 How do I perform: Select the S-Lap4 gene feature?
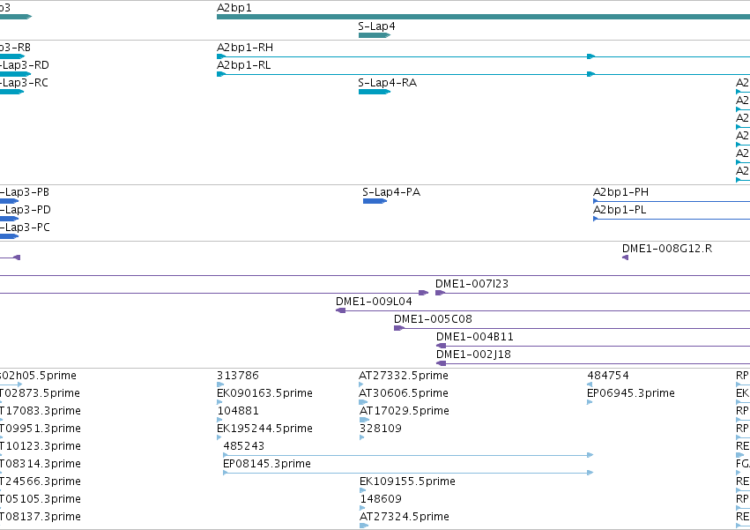click(x=375, y=35)
